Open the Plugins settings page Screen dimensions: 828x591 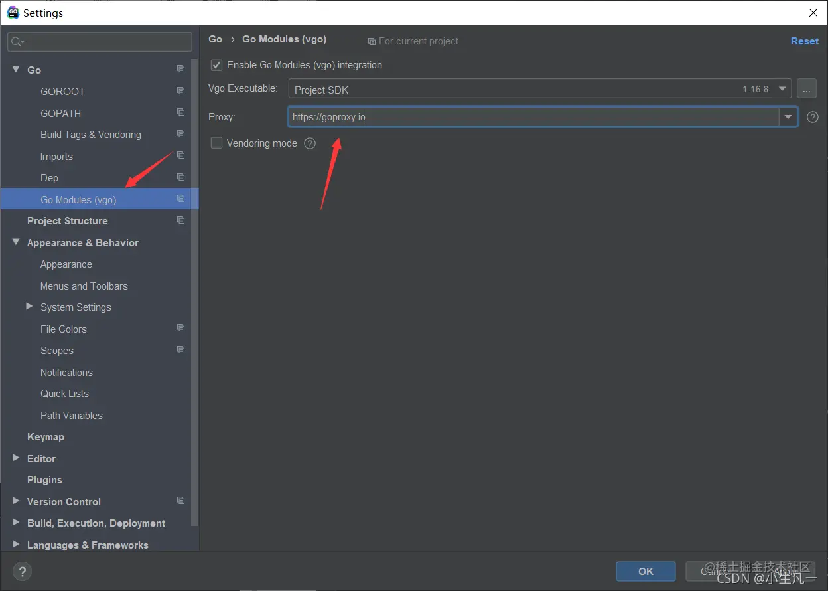[x=44, y=480]
